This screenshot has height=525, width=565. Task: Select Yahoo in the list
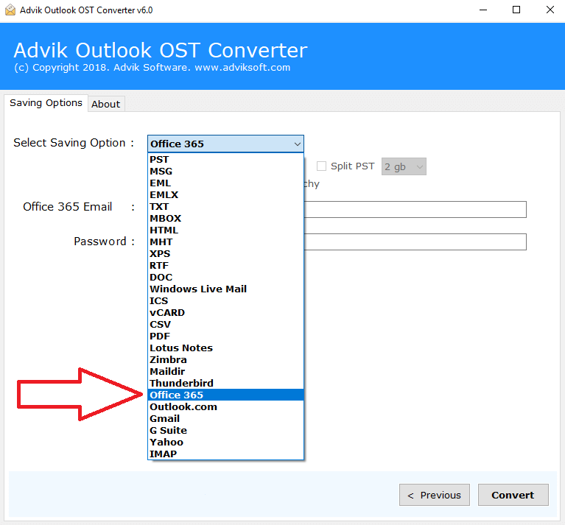click(x=225, y=442)
